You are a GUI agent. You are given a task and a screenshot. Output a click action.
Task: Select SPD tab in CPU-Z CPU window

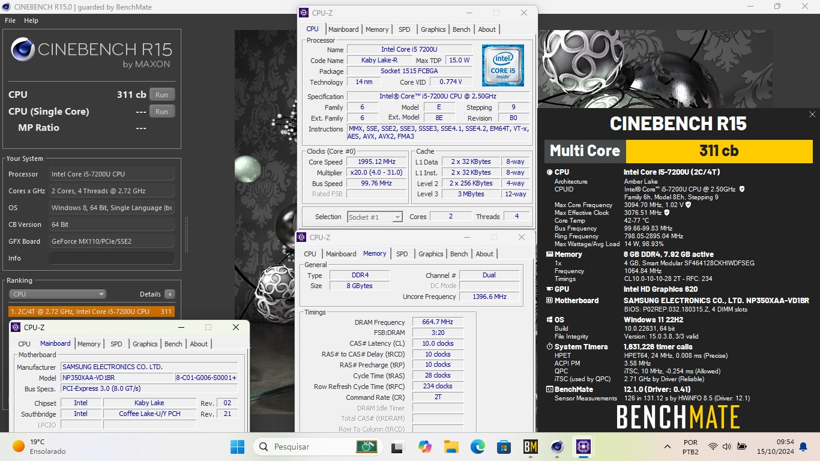405,29
